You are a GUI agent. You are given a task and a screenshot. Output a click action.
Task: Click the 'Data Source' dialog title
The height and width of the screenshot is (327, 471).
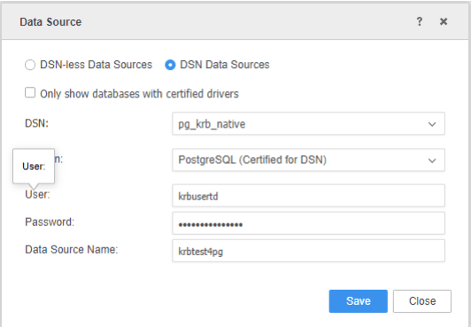pyautogui.click(x=50, y=22)
